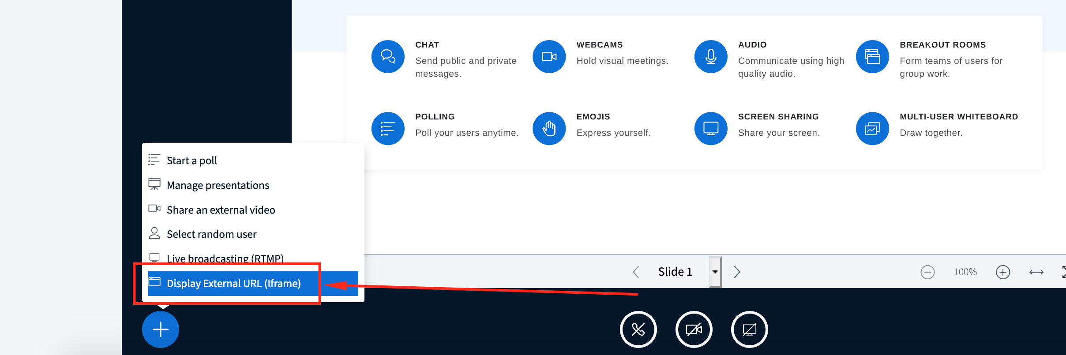
Task: Click the AUDIO heading text
Action: 752,45
